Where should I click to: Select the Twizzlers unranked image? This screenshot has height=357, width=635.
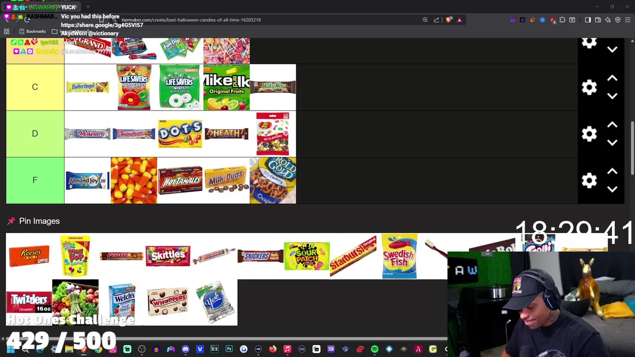tap(29, 302)
